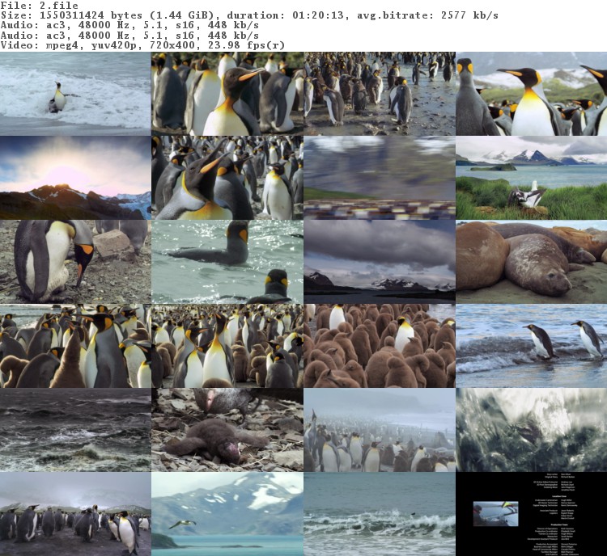Image resolution: width=607 pixels, height=556 pixels.
Task: Select thumbnail of albatross on green grass
Action: 531,178
